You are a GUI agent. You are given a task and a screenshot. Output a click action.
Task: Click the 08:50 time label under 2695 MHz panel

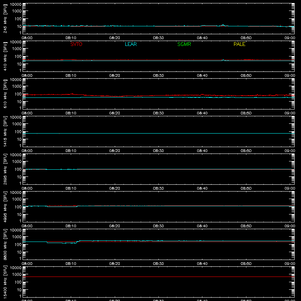click(x=246, y=189)
